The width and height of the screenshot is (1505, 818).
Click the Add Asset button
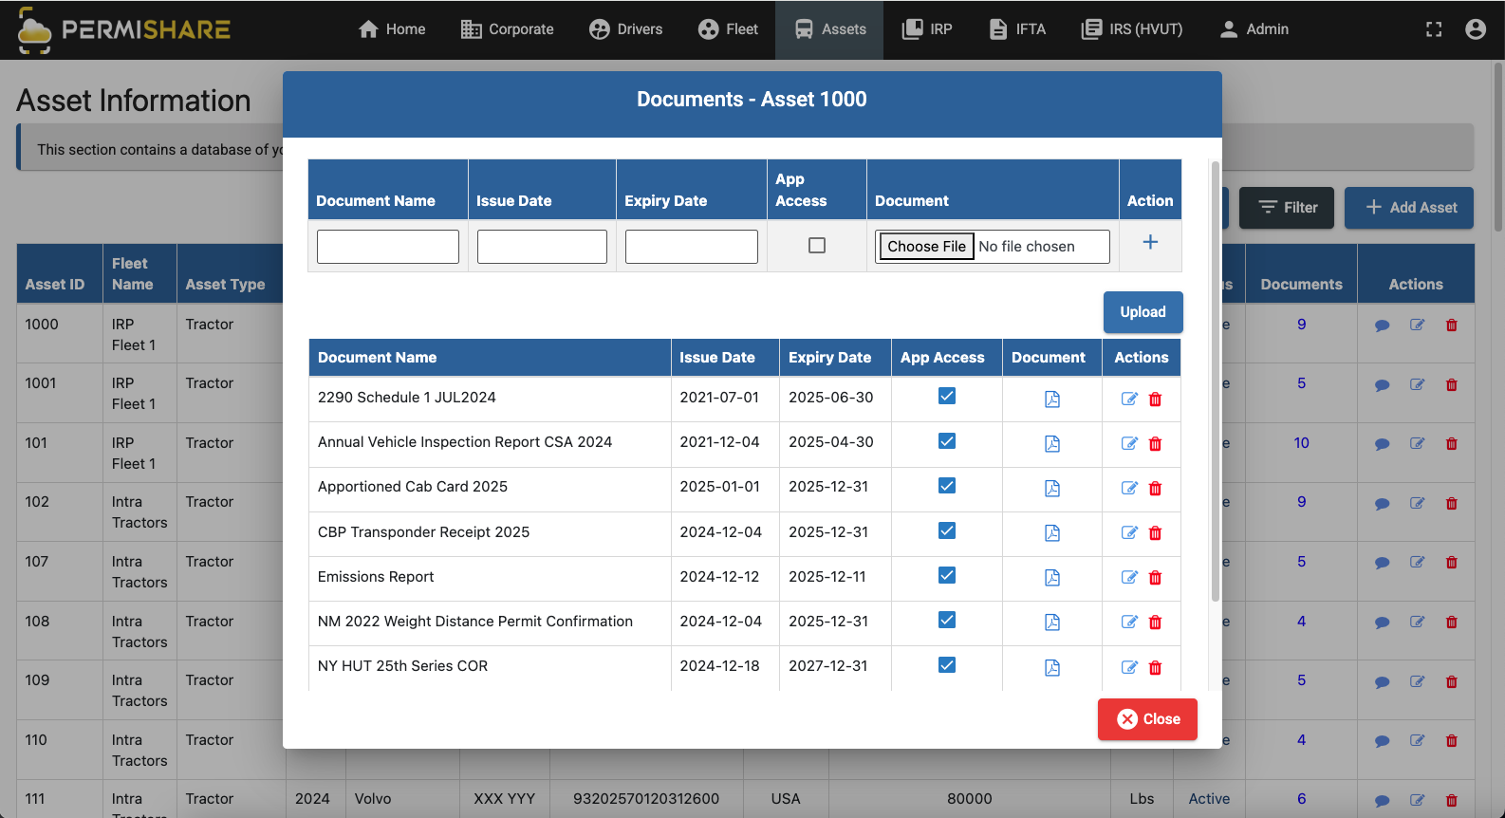pos(1409,208)
